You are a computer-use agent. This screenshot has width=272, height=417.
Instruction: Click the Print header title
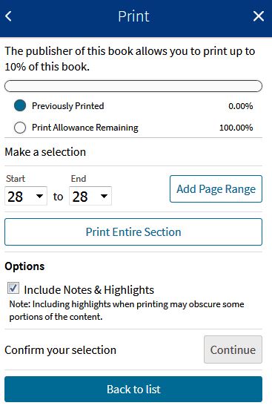[x=133, y=16]
